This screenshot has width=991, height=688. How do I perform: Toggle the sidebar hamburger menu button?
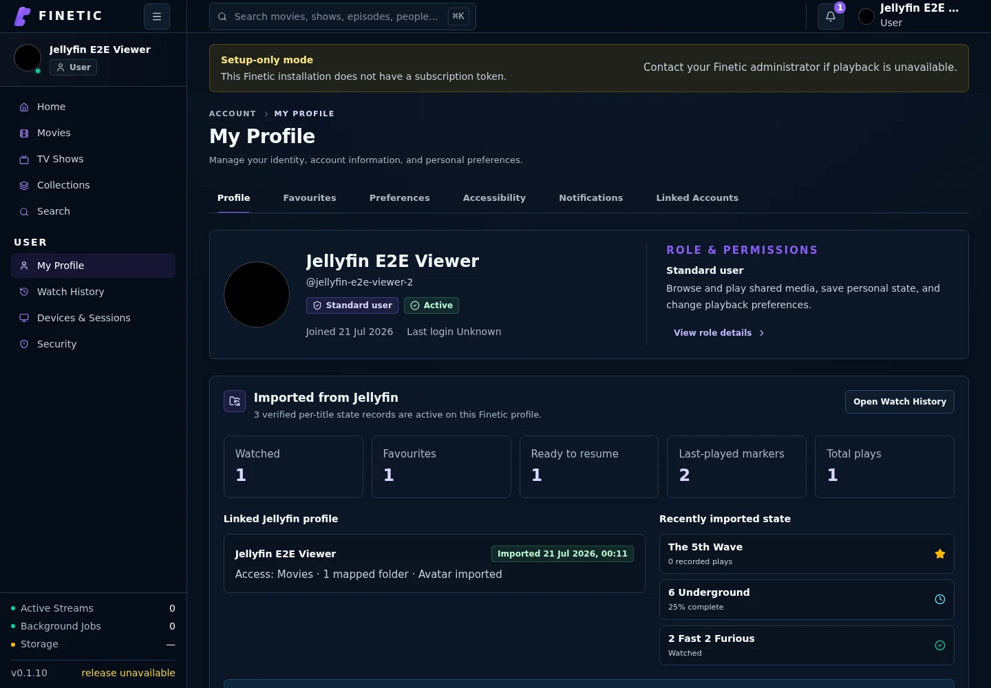click(x=157, y=17)
